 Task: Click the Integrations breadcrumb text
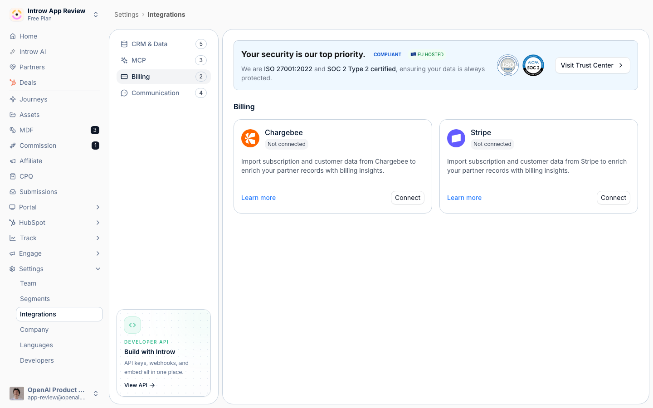[166, 15]
